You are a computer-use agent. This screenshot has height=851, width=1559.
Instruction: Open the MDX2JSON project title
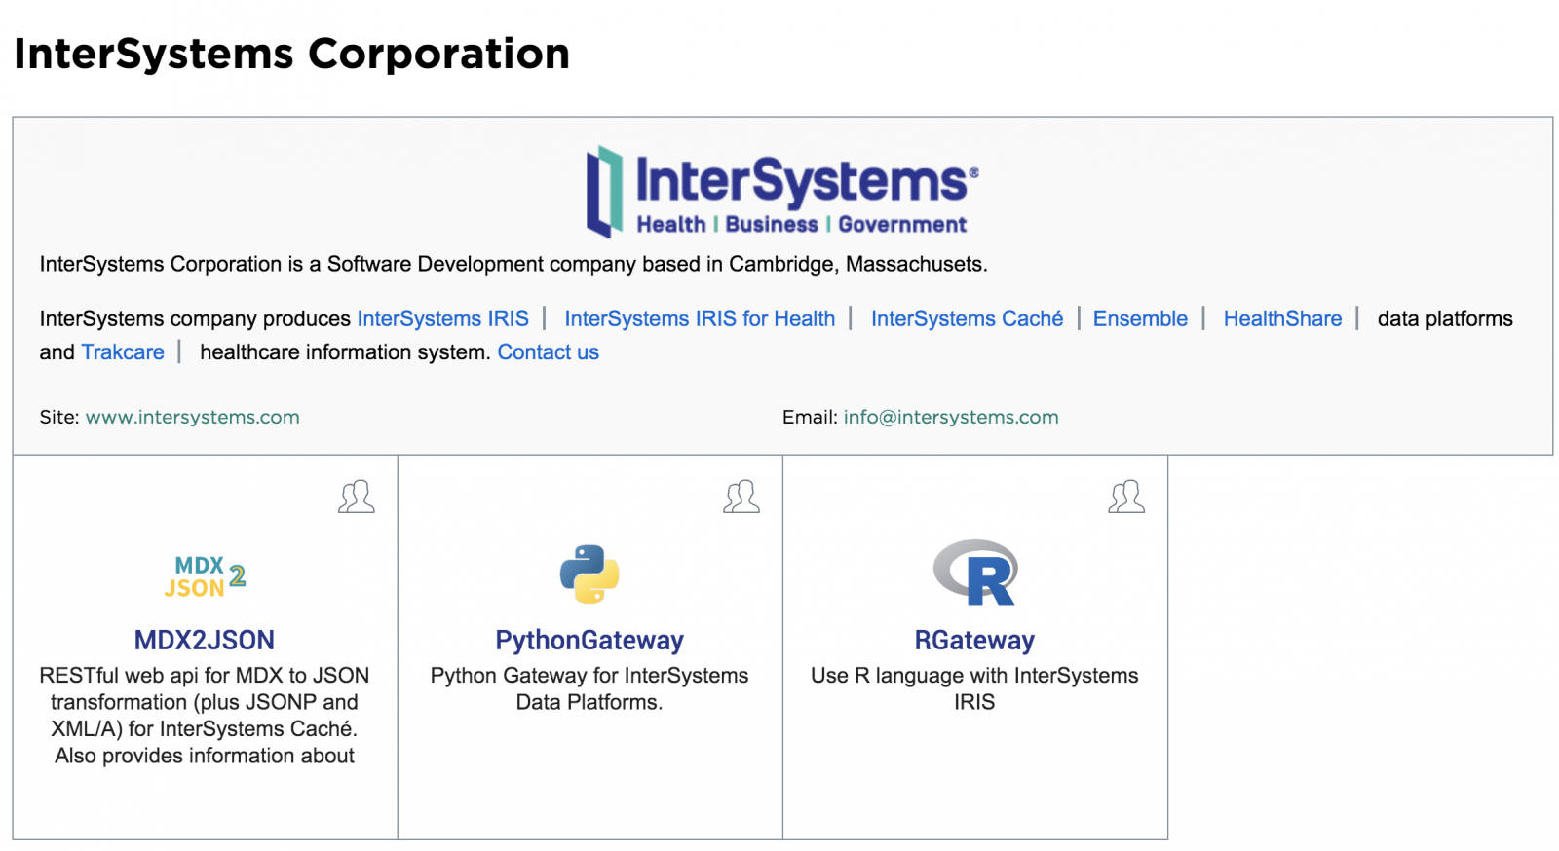pos(205,641)
